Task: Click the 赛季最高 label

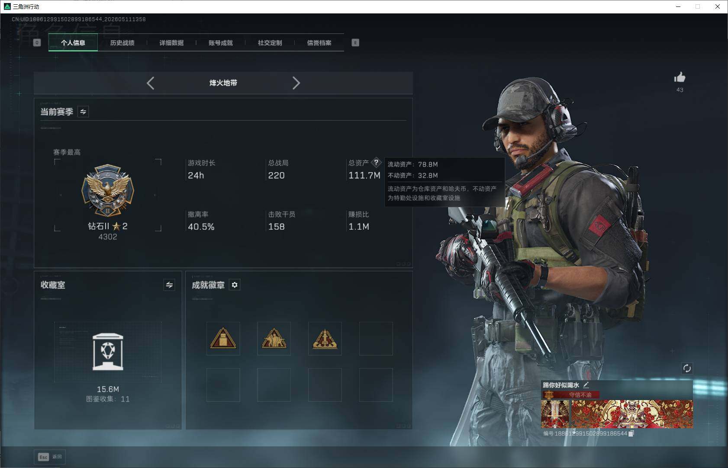Action: (67, 152)
